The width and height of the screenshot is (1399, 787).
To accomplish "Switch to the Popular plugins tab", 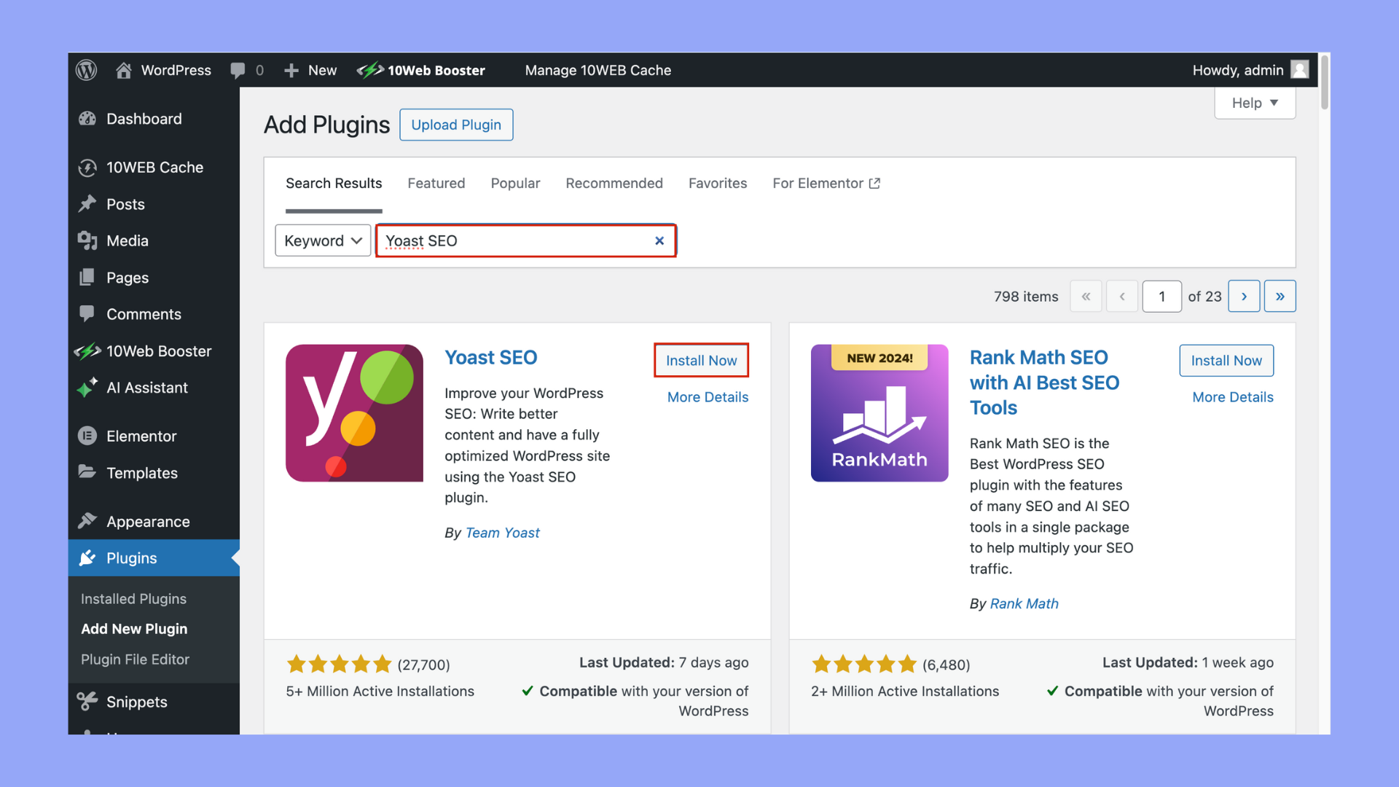I will coord(515,183).
